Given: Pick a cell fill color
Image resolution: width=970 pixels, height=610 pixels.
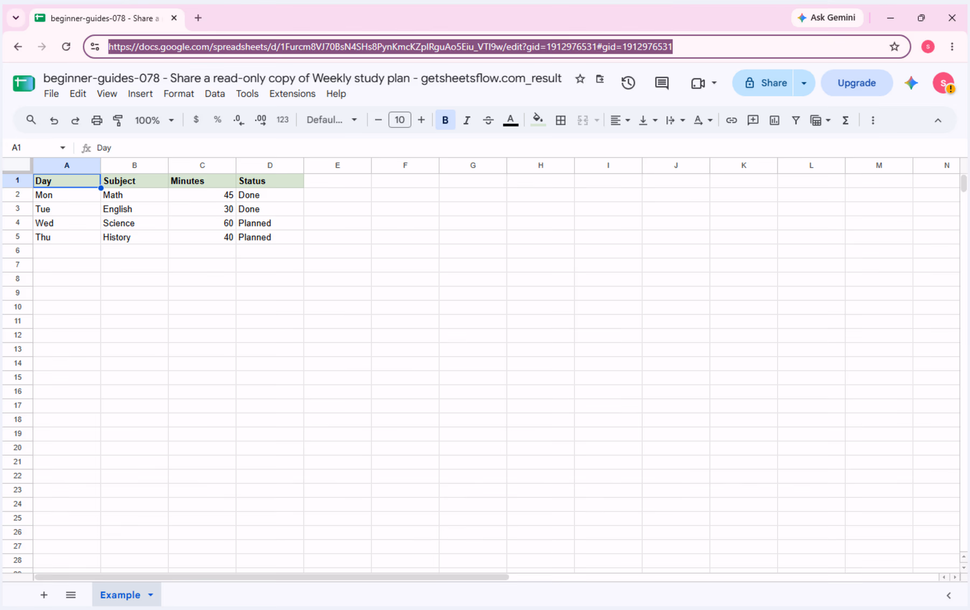Looking at the screenshot, I should [x=537, y=120].
